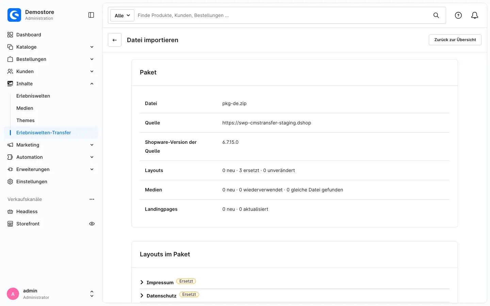This screenshot has height=306, width=490.
Task: Open the admin user menu chevron
Action: (92, 294)
